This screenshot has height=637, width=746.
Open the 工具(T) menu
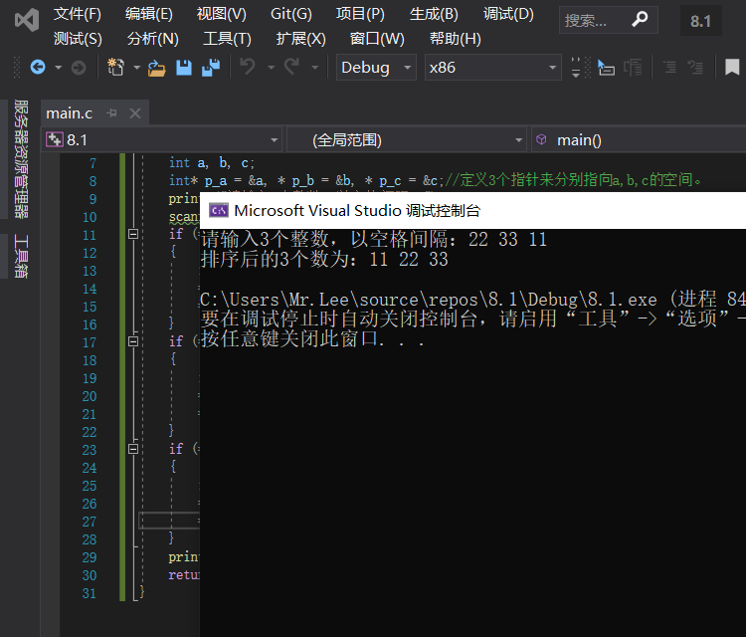click(227, 39)
